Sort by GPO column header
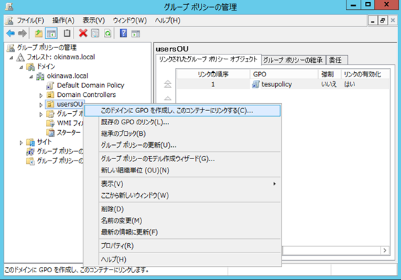 (284, 74)
